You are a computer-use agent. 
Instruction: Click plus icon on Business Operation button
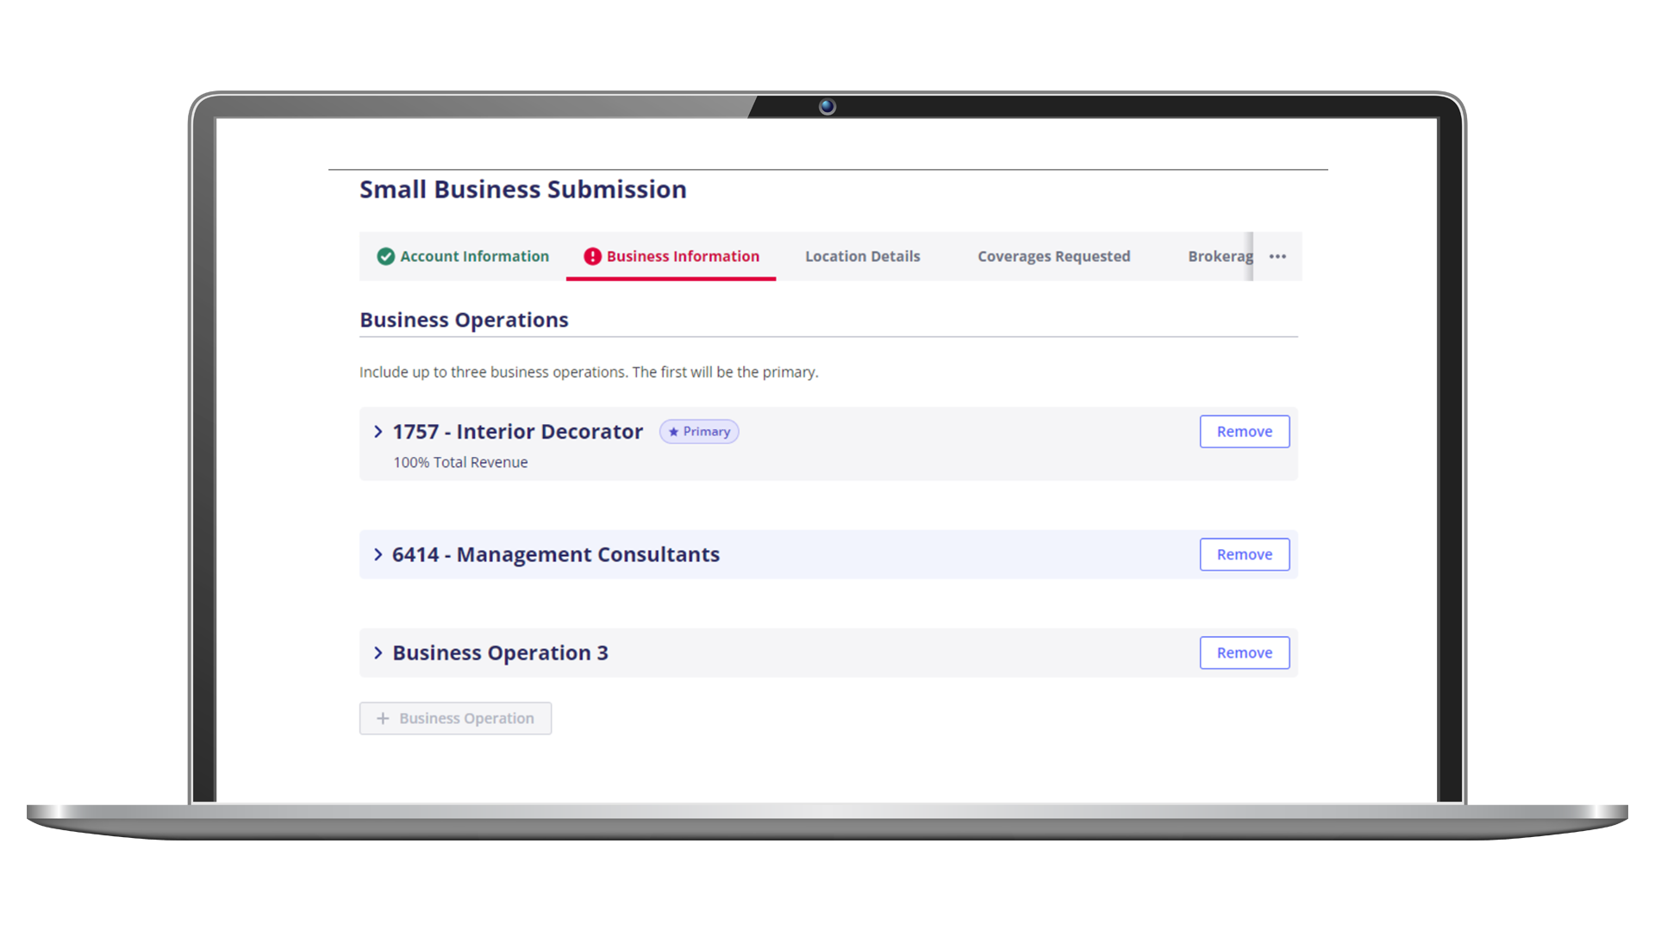383,718
